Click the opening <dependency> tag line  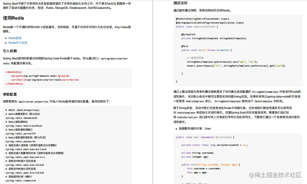coord(14,72)
